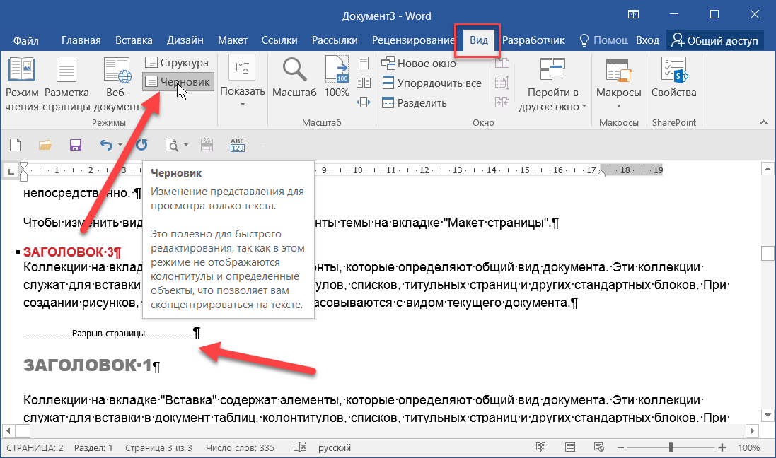Choose Page Width zoom icon
The image size is (776, 458).
coord(364,102)
